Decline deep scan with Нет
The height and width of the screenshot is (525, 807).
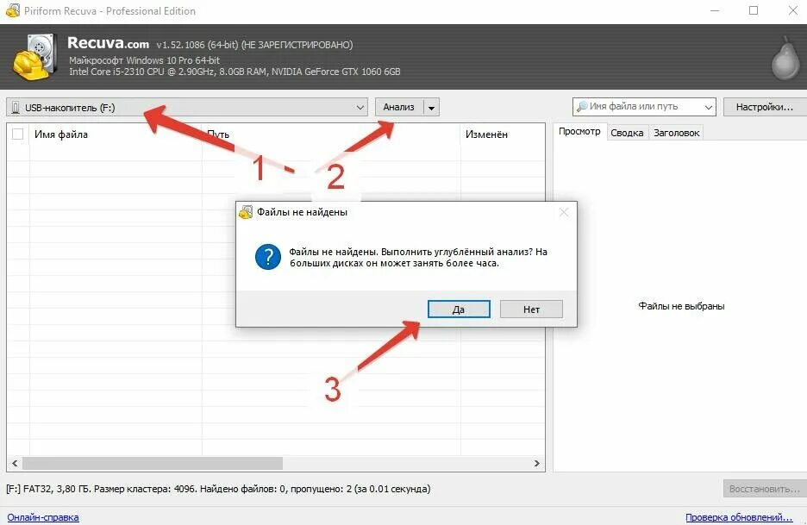(531, 309)
